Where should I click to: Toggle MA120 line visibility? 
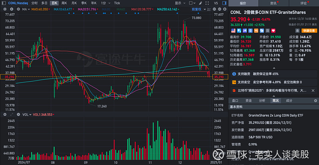[142, 9]
